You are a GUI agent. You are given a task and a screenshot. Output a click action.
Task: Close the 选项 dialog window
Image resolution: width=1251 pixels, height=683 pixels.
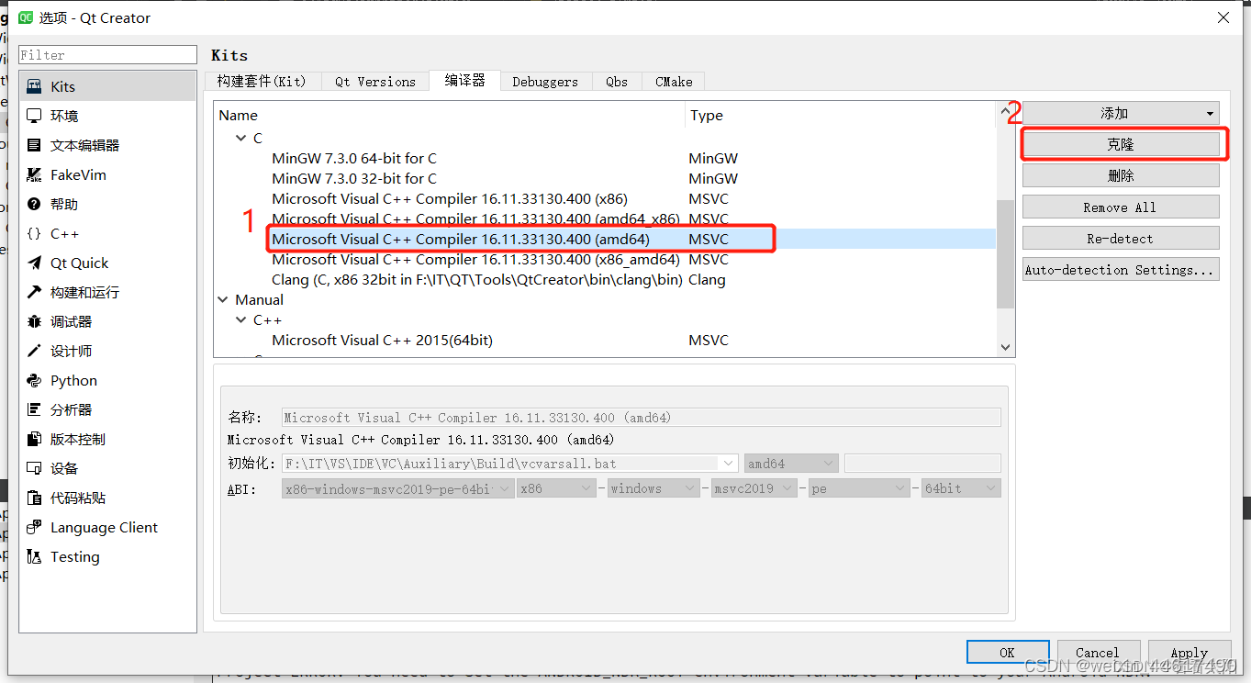pyautogui.click(x=1223, y=17)
